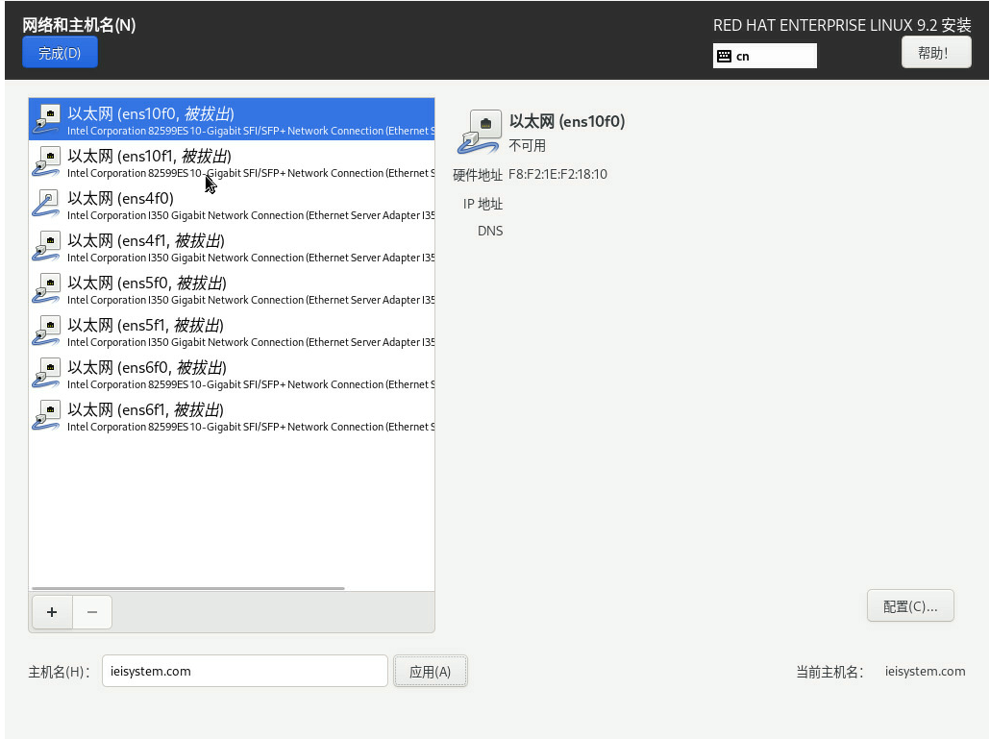The image size is (990, 739).
Task: Click the horizontal scrollbar under device list
Action: (x=187, y=588)
